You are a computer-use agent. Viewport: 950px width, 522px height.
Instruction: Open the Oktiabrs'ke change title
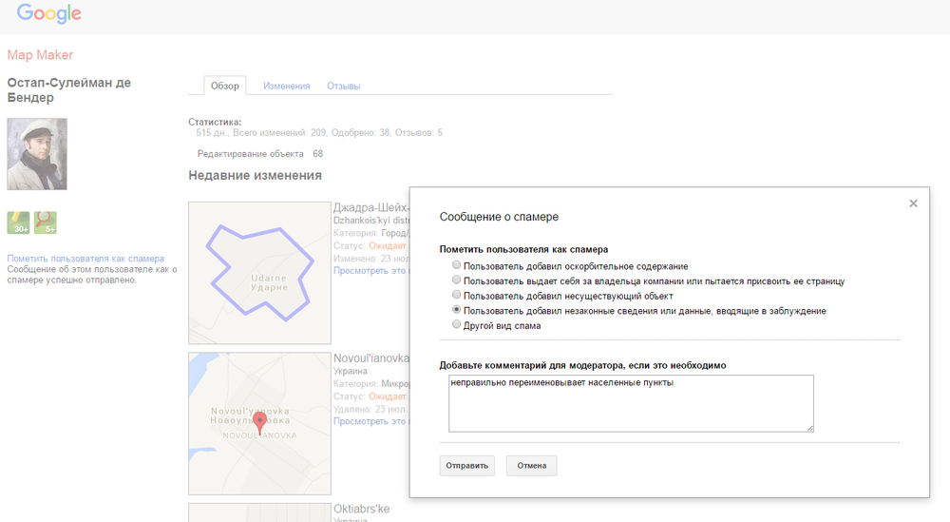(x=361, y=509)
